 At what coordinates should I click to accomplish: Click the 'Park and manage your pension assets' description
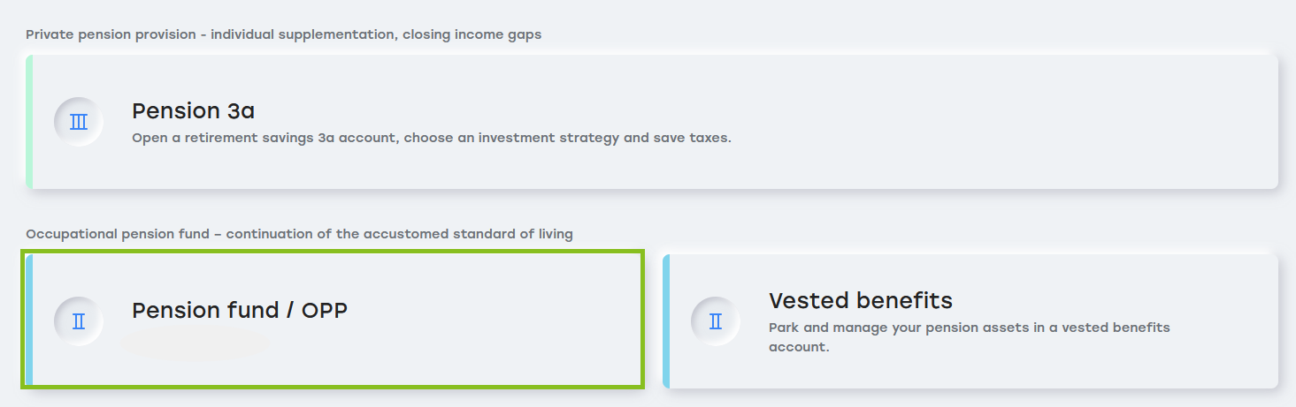click(x=970, y=337)
